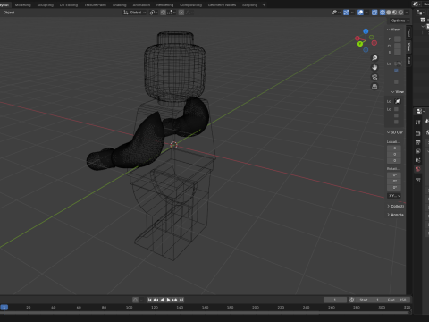Open shading options dropdown arrow

click(407, 13)
